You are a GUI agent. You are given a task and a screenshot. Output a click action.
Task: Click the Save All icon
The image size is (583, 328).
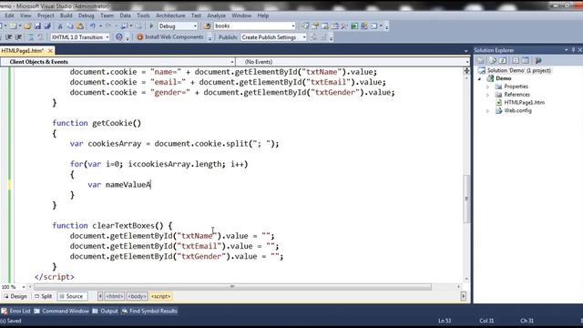tap(47, 26)
